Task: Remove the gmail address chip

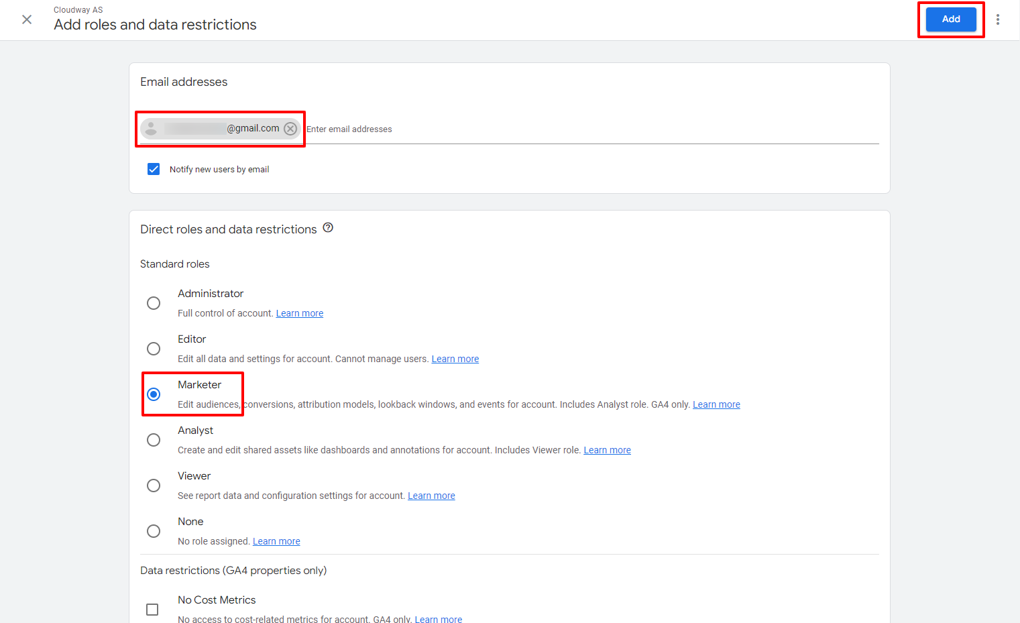Action: point(290,128)
